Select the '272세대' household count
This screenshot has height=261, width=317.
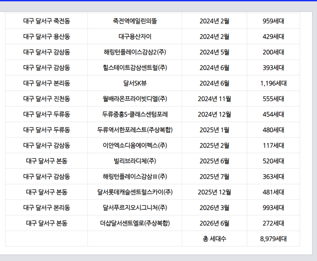point(273,223)
